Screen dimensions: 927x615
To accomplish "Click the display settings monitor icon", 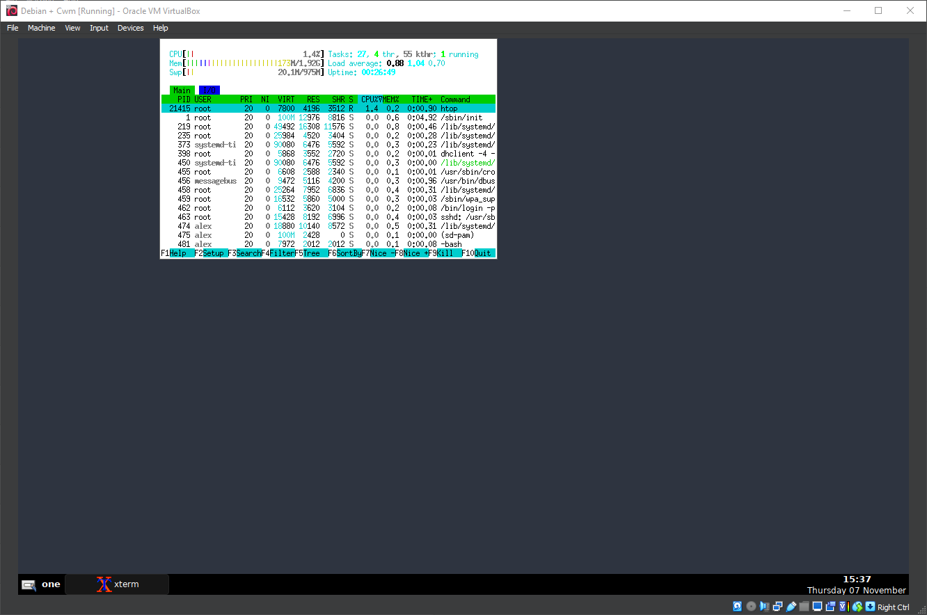I will click(x=817, y=607).
